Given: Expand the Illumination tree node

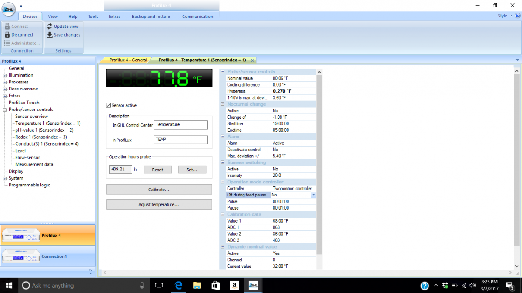Looking at the screenshot, I should point(5,75).
